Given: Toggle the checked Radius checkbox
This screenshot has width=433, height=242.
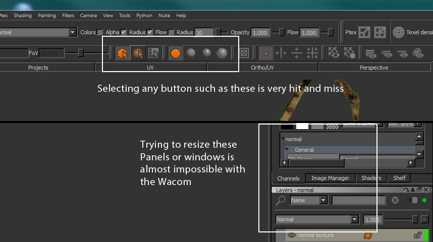Looking at the screenshot, I should pyautogui.click(x=150, y=32).
